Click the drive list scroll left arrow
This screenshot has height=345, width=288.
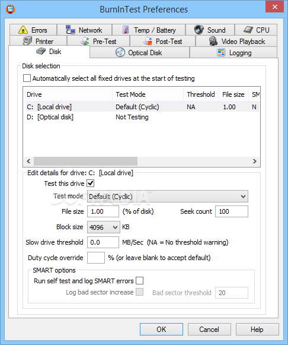pyautogui.click(x=28, y=162)
